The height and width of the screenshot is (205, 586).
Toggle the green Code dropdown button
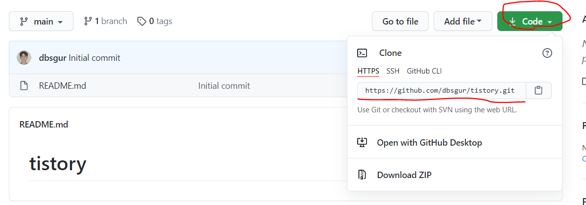click(530, 21)
